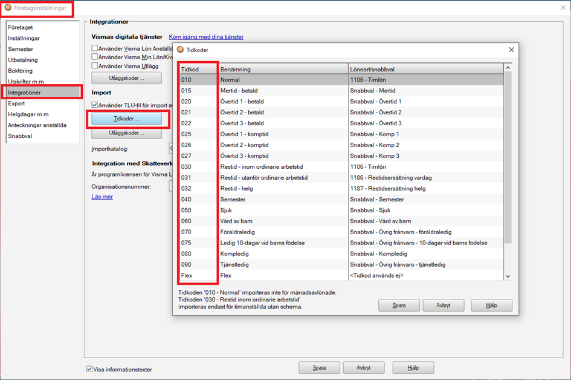This screenshot has height=380, width=571.
Task: Go to Bokföring in the sidebar
Action: 21,71
